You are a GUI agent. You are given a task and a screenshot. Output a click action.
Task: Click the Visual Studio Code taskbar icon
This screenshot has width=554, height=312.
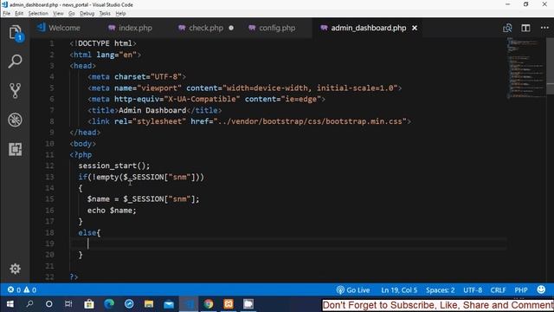(189, 304)
